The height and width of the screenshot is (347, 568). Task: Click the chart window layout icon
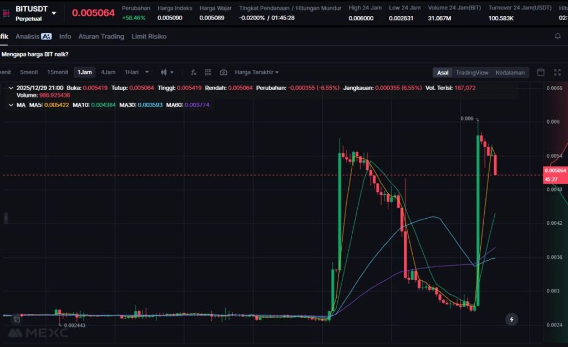(x=541, y=72)
